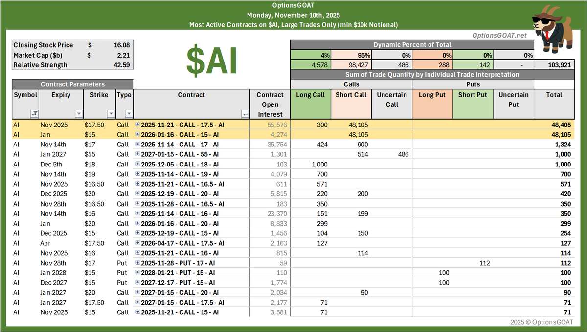The width and height of the screenshot is (587, 332).
Task: Expand the 2025-11-28 CALL 16.5 AI row
Action: tap(138, 204)
